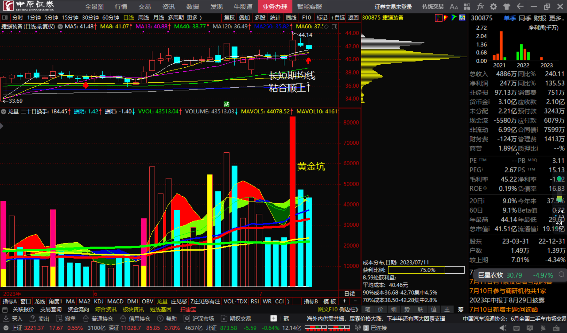Expand more indicator tabs arrow after CCI
This screenshot has height=333, width=567.
pyautogui.click(x=288, y=301)
